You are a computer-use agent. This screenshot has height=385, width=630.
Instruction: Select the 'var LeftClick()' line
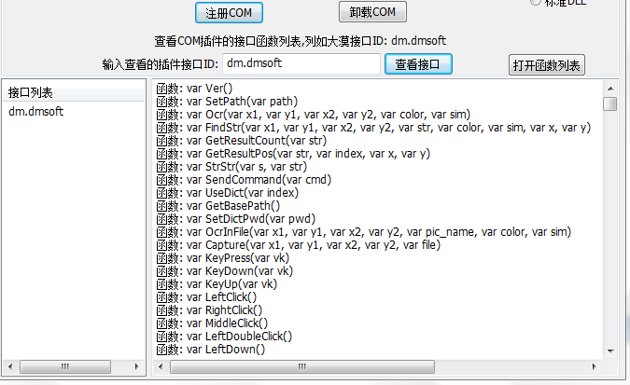[x=206, y=297]
